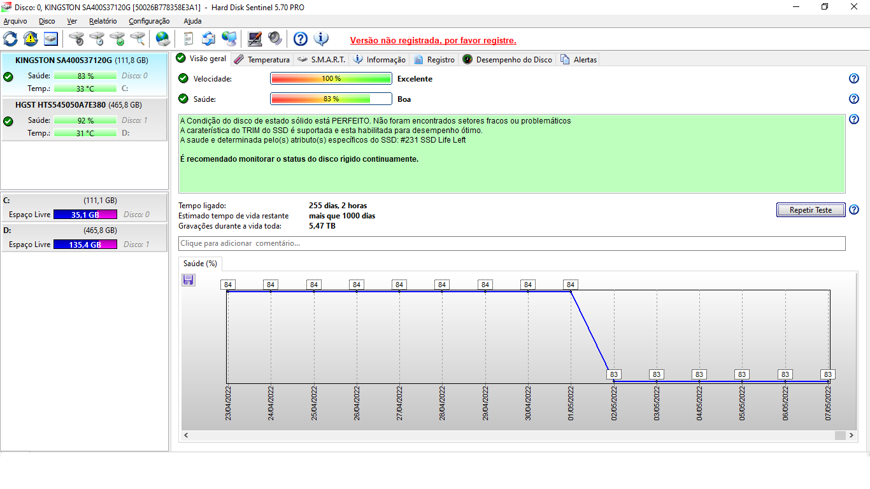Switch to the Registro tab
Screen dimensions: 870x489
pyautogui.click(x=434, y=60)
